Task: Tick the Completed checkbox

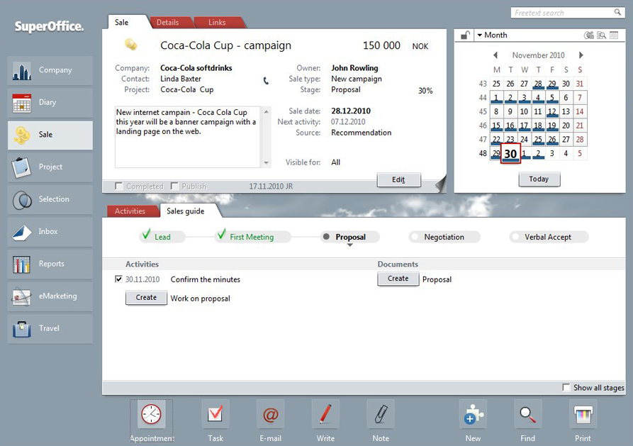Action: 118,186
